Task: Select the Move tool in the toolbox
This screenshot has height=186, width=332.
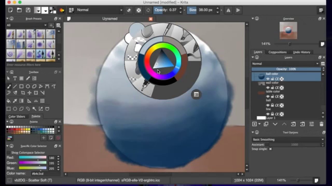Action: click(30, 93)
